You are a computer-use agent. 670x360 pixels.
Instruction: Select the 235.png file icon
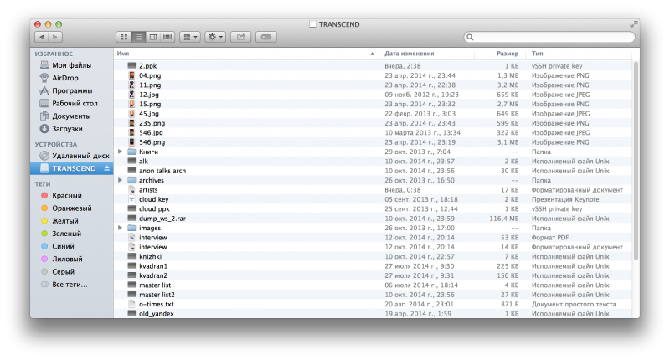(131, 123)
